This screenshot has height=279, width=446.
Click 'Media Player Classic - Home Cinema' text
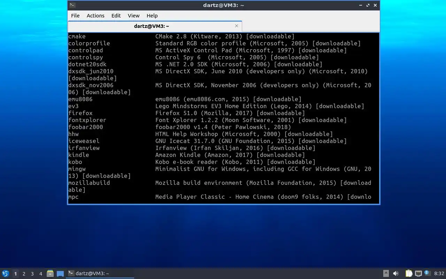pyautogui.click(x=215, y=197)
